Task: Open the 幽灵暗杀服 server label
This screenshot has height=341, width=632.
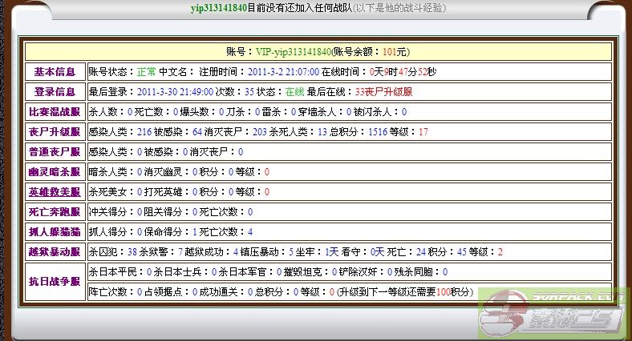Action: pos(55,171)
